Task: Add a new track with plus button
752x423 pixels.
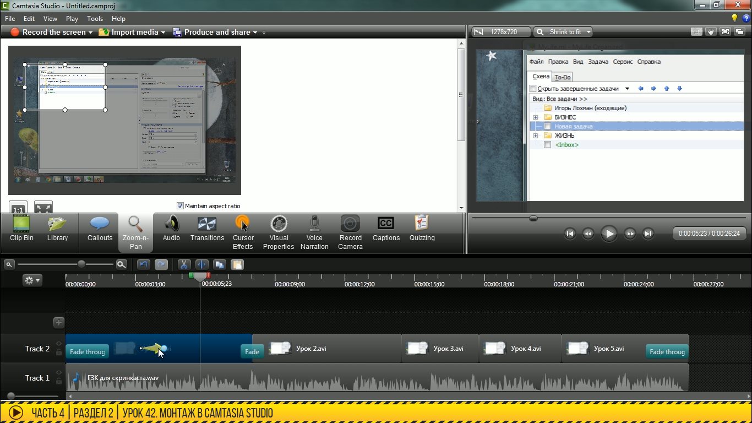Action: click(x=59, y=323)
